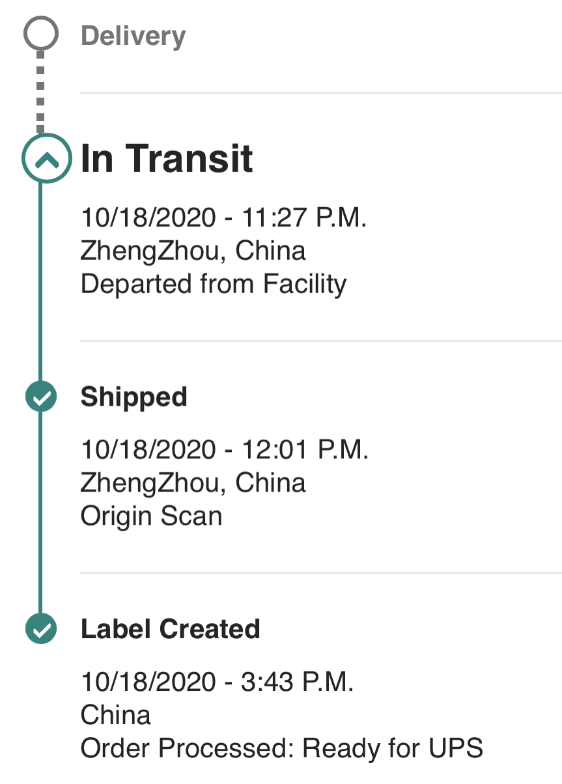Screen dimensions: 562x784
Task: Select the Delivery step label
Action: coord(133,35)
